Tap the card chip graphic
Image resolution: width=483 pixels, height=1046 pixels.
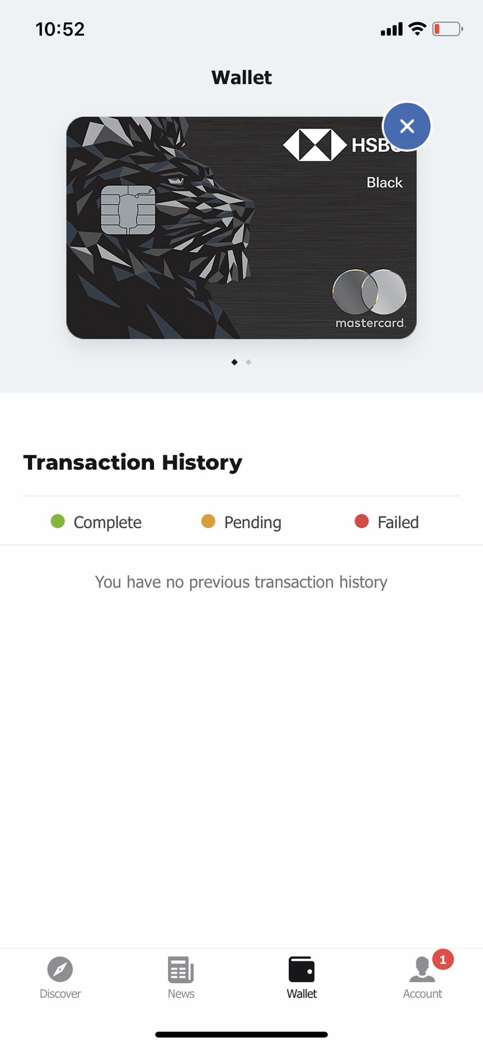coord(128,210)
